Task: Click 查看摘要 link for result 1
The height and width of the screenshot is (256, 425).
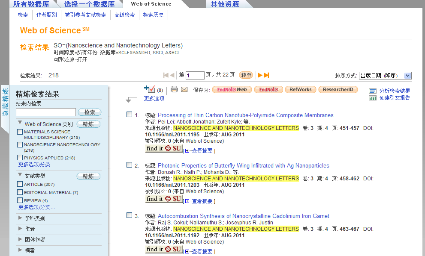Action: click(202, 151)
